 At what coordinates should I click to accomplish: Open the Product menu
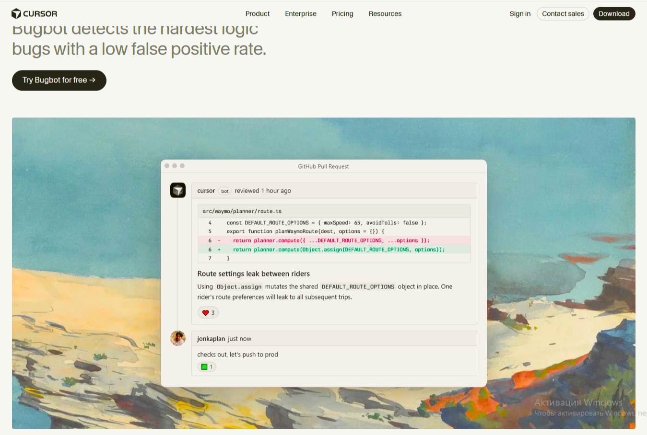257,14
